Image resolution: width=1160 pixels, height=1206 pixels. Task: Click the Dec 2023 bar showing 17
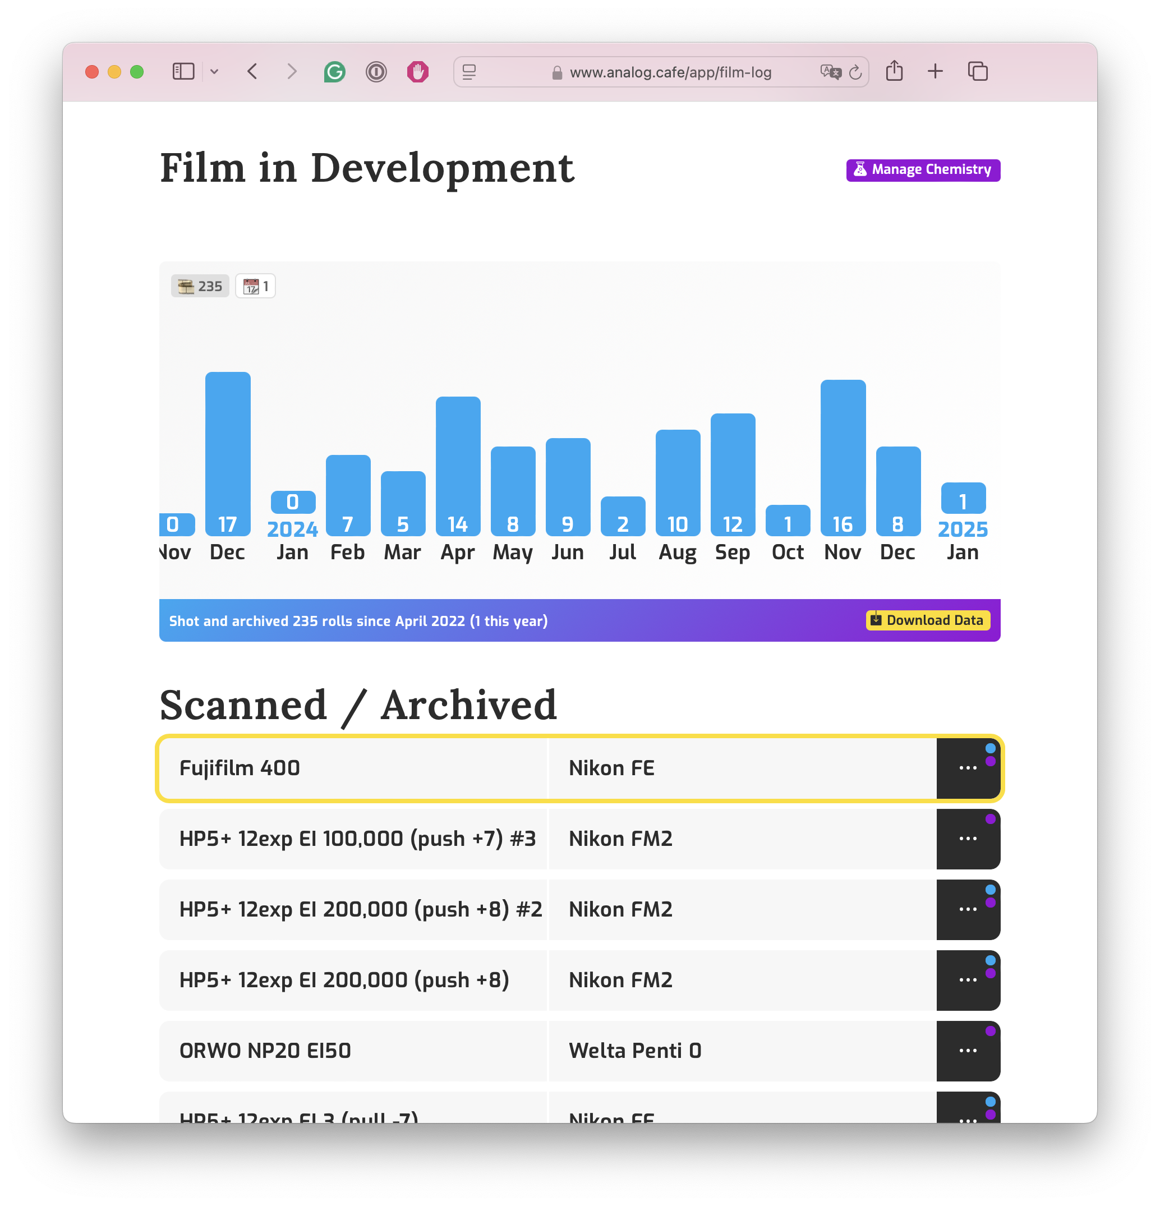click(228, 454)
